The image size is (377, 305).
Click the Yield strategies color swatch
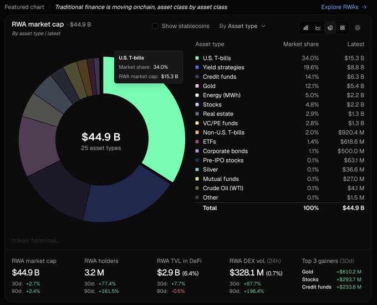pyautogui.click(x=197, y=67)
